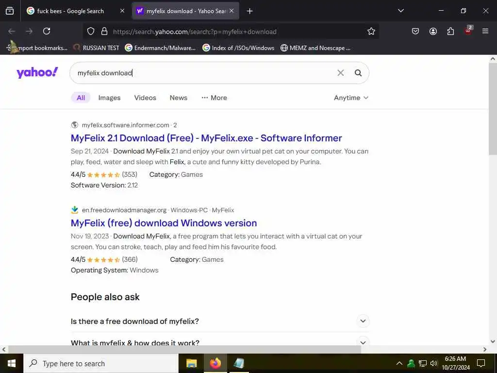Screen dimensions: 497x373
Task: Open MEMZ and Noescape bookmark
Action: pyautogui.click(x=315, y=48)
